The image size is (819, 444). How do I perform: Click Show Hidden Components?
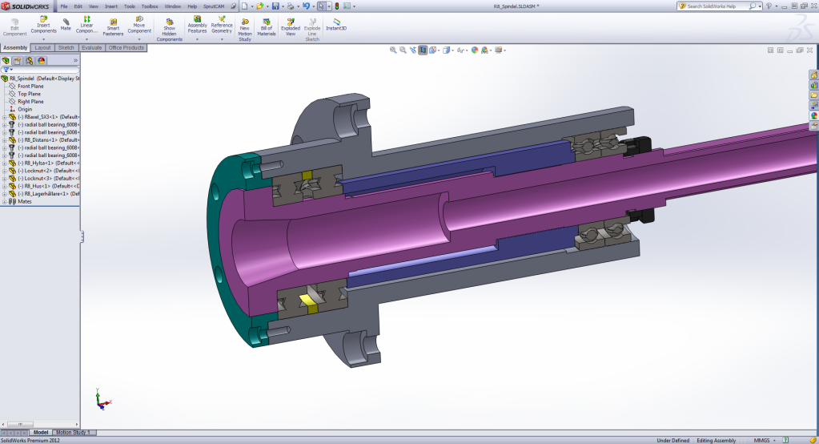click(169, 30)
